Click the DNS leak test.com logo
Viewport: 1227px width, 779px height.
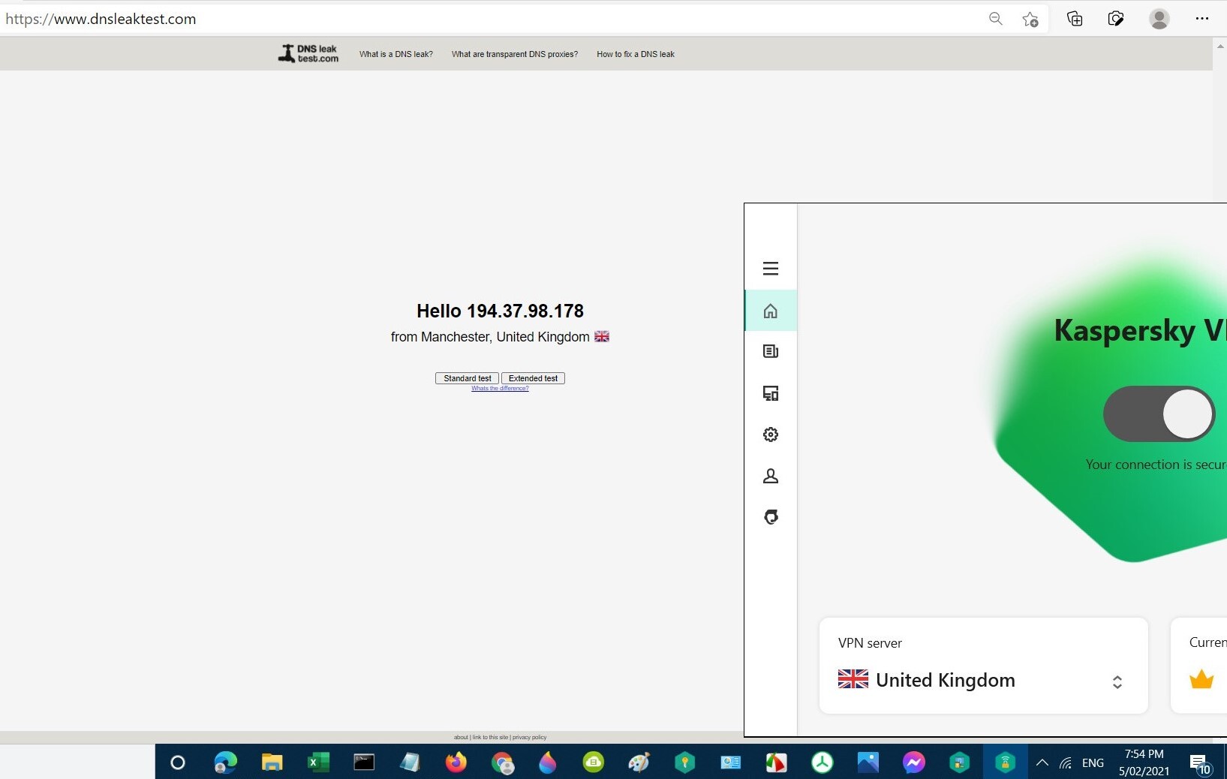(308, 53)
